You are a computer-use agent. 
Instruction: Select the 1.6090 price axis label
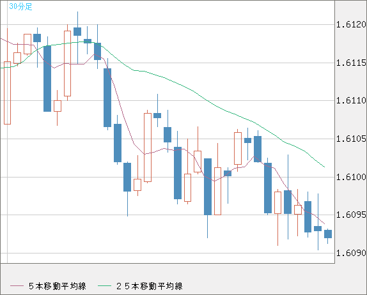(x=351, y=253)
